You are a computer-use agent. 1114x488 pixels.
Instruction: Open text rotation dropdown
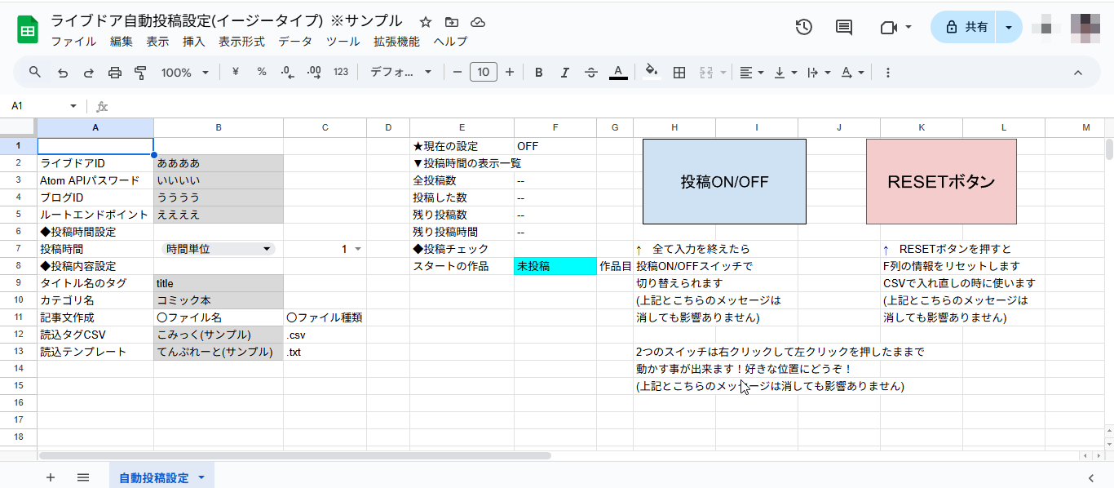(852, 72)
